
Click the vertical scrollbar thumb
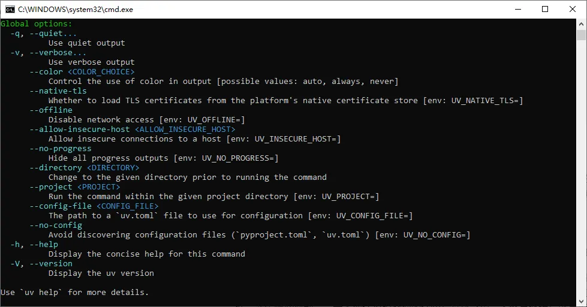pos(581,35)
